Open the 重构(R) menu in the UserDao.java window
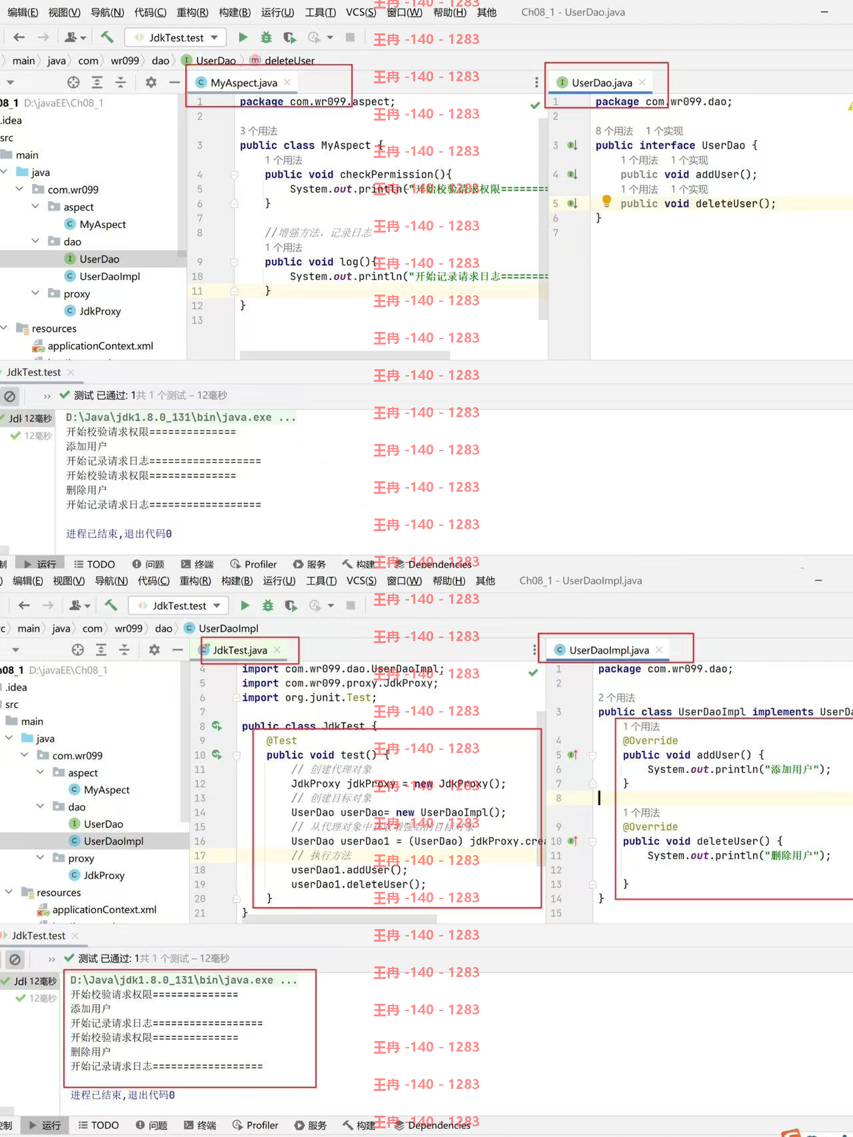 coord(193,12)
